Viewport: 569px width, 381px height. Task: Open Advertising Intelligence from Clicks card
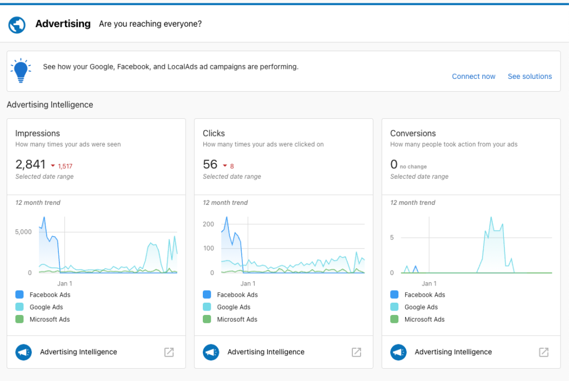[x=266, y=352]
